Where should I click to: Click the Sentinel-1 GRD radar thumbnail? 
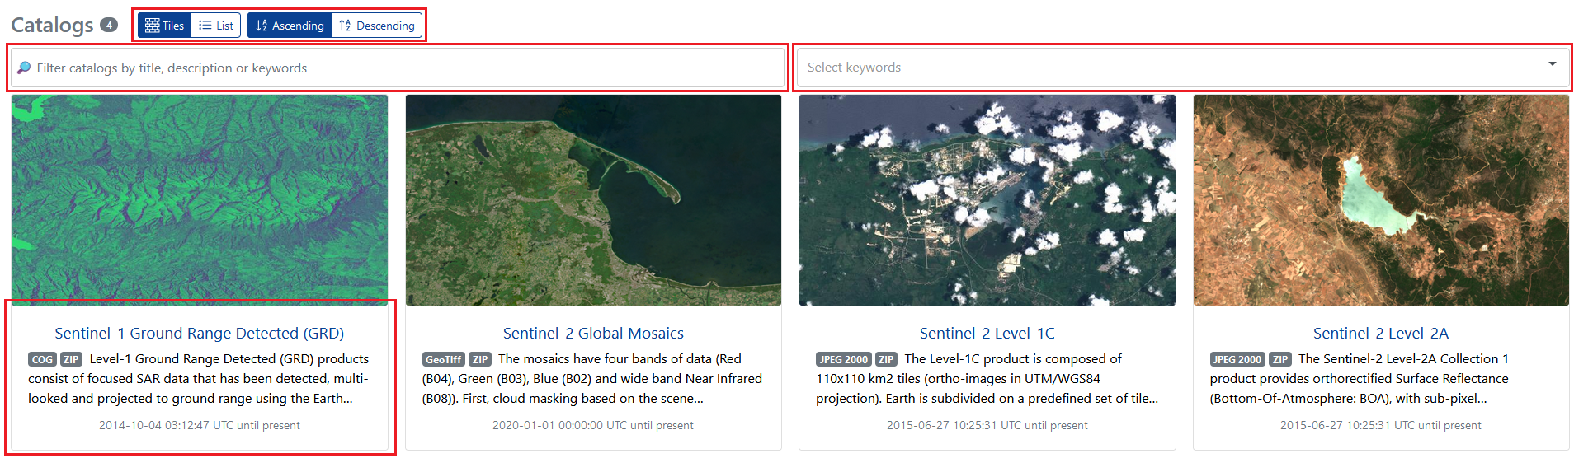200,200
